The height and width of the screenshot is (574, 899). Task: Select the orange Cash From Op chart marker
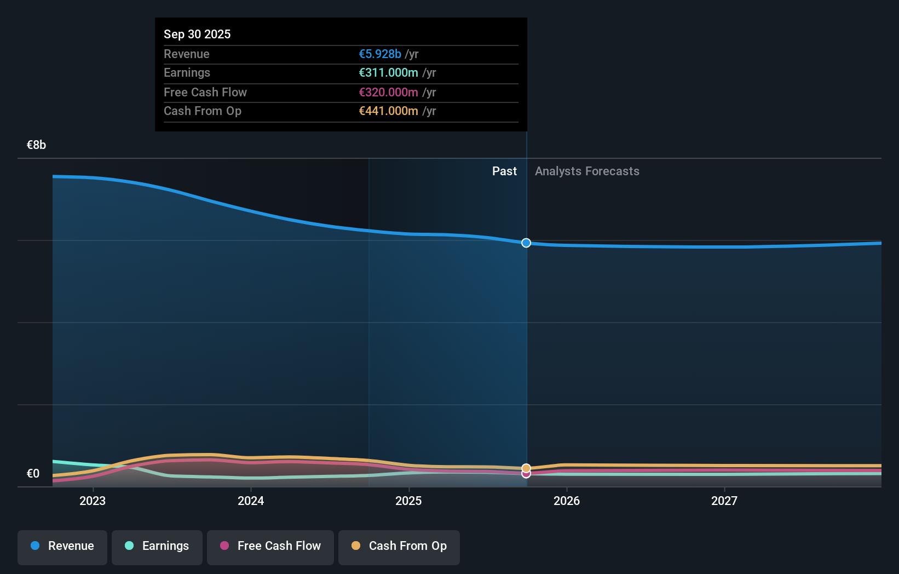click(526, 468)
